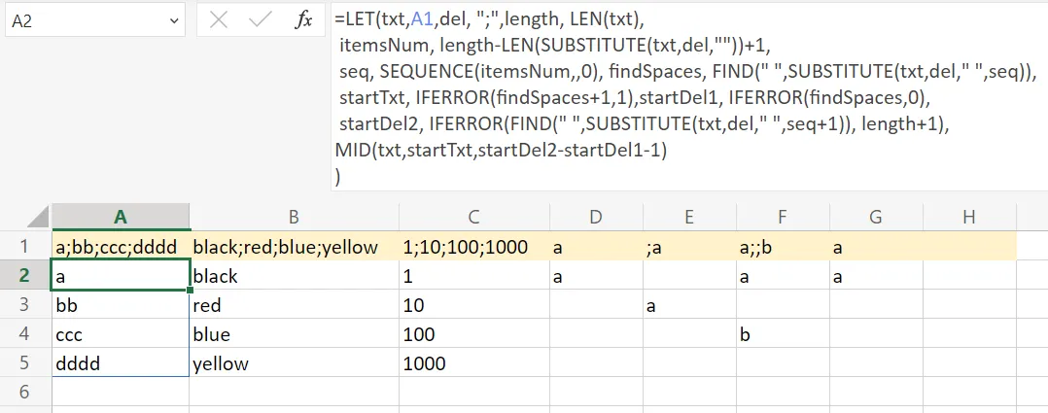Image resolution: width=1048 pixels, height=413 pixels.
Task: Click the Cancel X icon in formula bar
Action: click(x=220, y=19)
